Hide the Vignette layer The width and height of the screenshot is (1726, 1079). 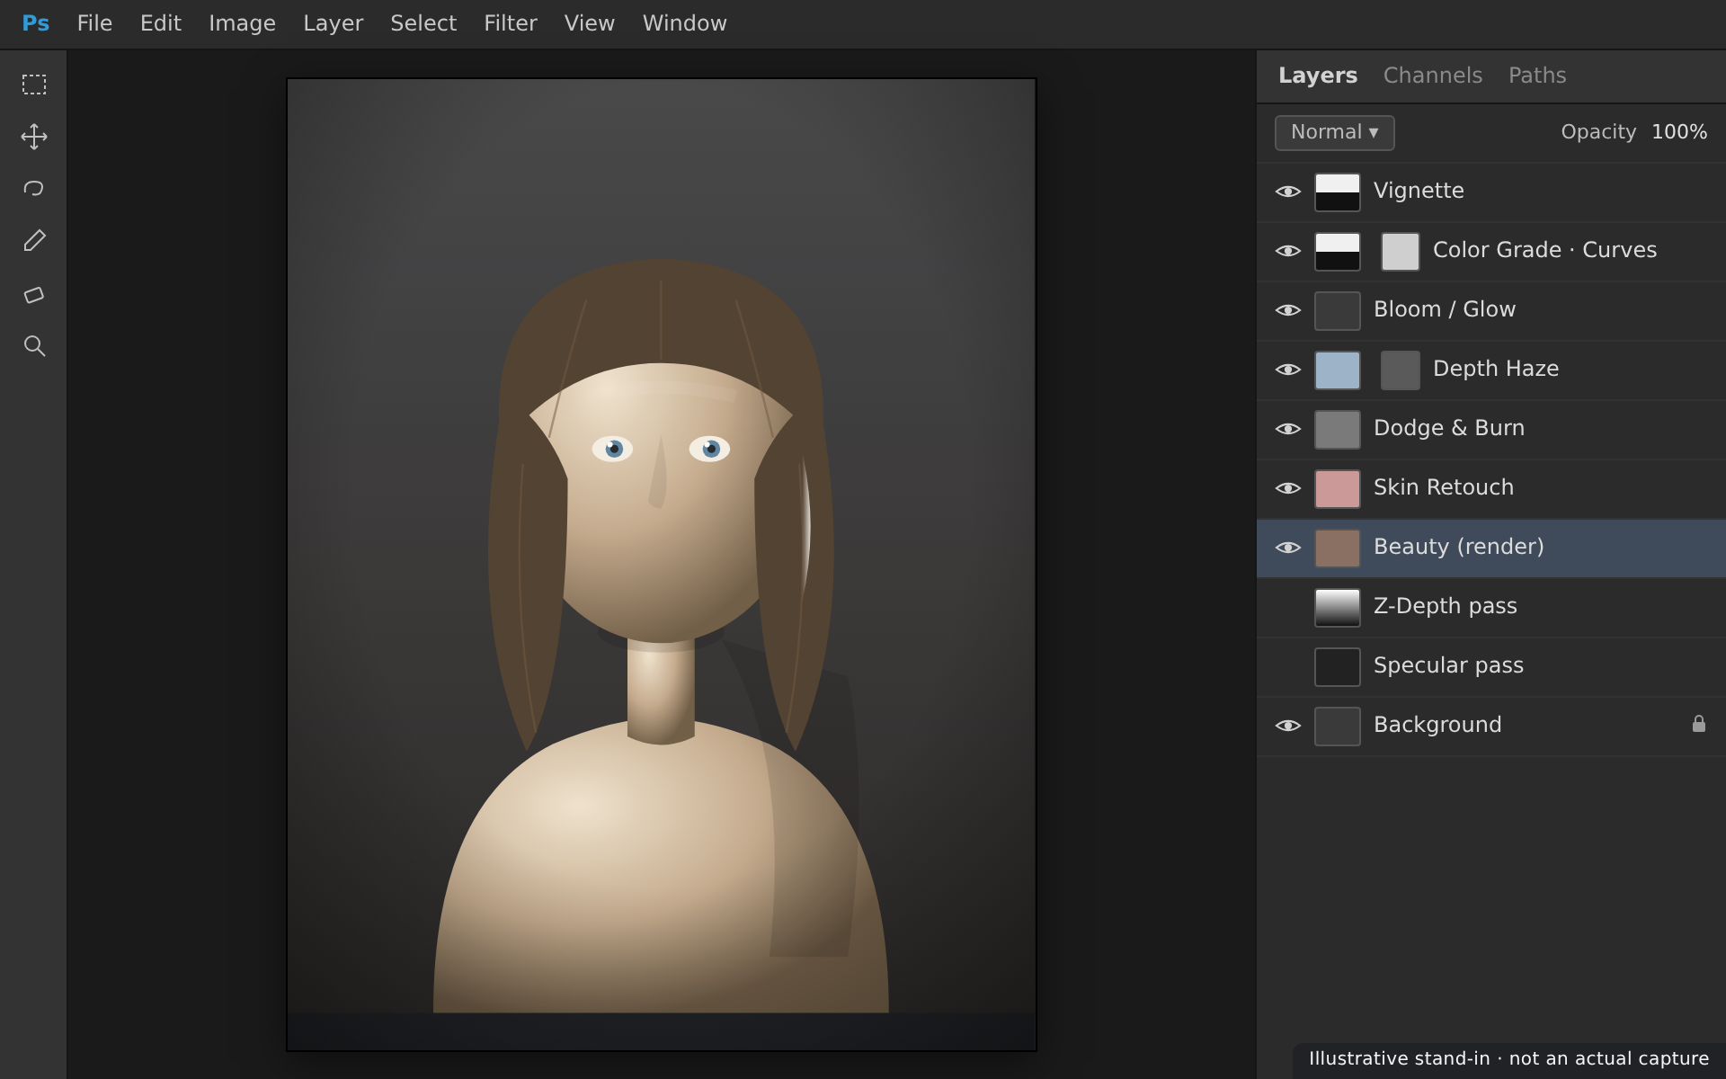[x=1288, y=192]
